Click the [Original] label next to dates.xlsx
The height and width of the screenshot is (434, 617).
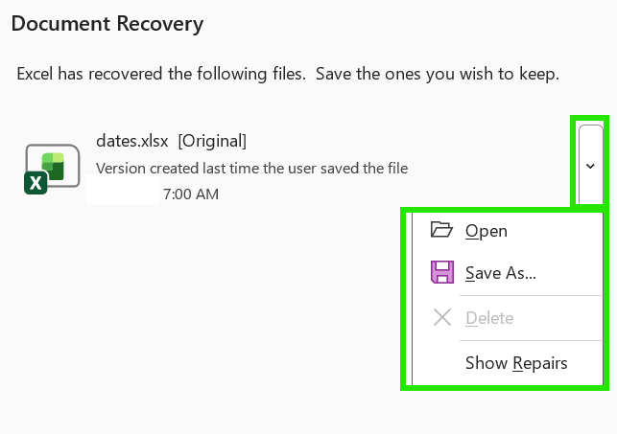(212, 141)
